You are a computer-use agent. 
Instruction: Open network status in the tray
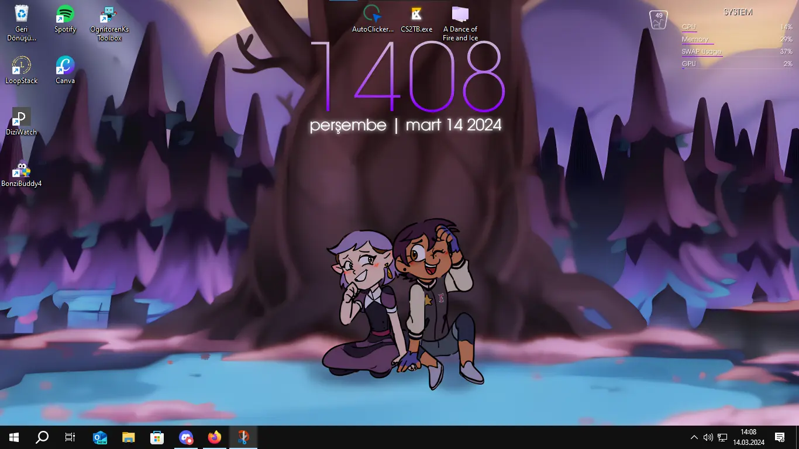(x=722, y=437)
